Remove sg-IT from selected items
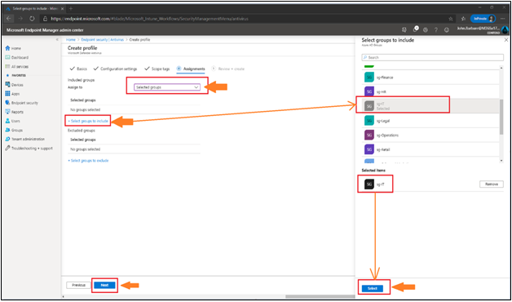 click(x=492, y=184)
